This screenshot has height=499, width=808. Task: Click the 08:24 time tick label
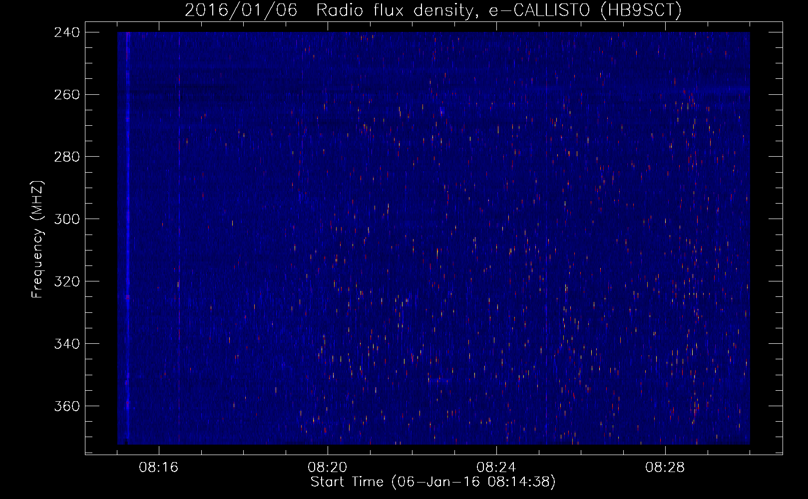click(496, 468)
